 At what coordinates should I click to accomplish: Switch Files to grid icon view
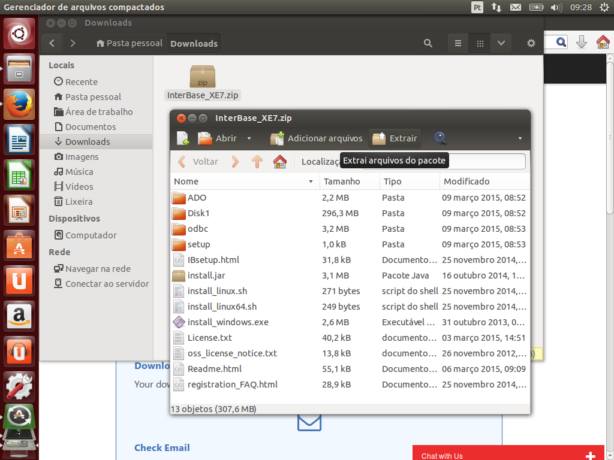tap(480, 43)
